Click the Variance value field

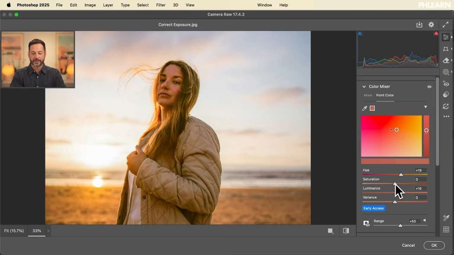tap(420, 198)
